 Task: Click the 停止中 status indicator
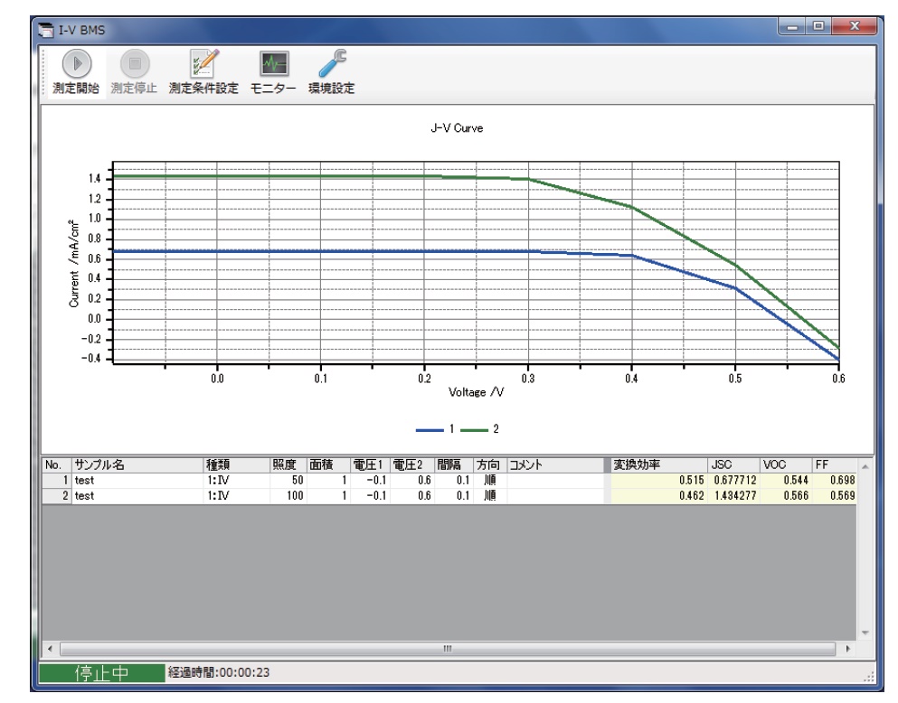tap(101, 673)
